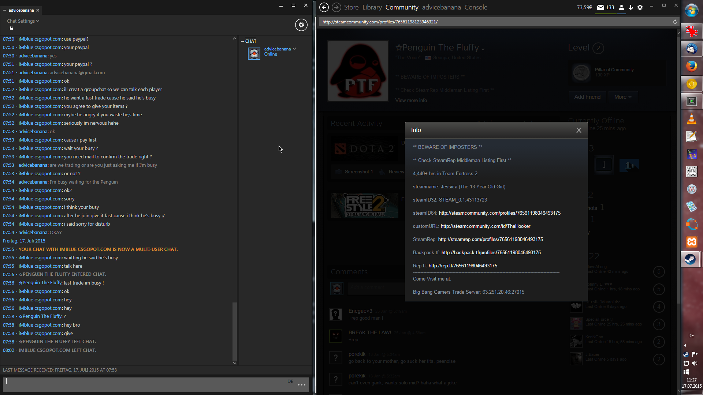Expand the Chat Settings dropdown

click(23, 21)
